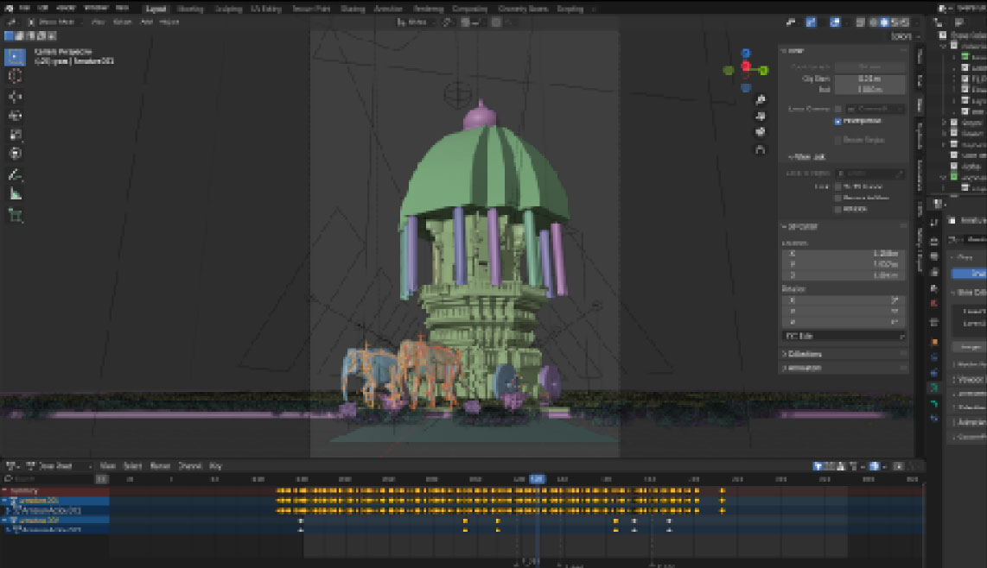This screenshot has height=568, width=987.
Task: Click the green Y axis on navigation gizmo
Action: tap(764, 70)
